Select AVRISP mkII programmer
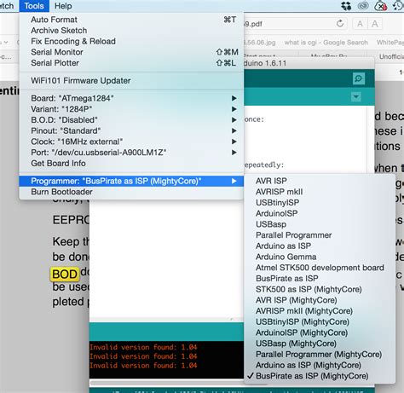The width and height of the screenshot is (404, 393). pyautogui.click(x=320, y=192)
